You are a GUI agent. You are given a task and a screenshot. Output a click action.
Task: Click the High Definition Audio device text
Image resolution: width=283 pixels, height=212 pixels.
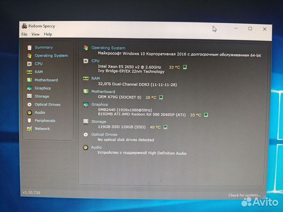[x=142, y=153]
